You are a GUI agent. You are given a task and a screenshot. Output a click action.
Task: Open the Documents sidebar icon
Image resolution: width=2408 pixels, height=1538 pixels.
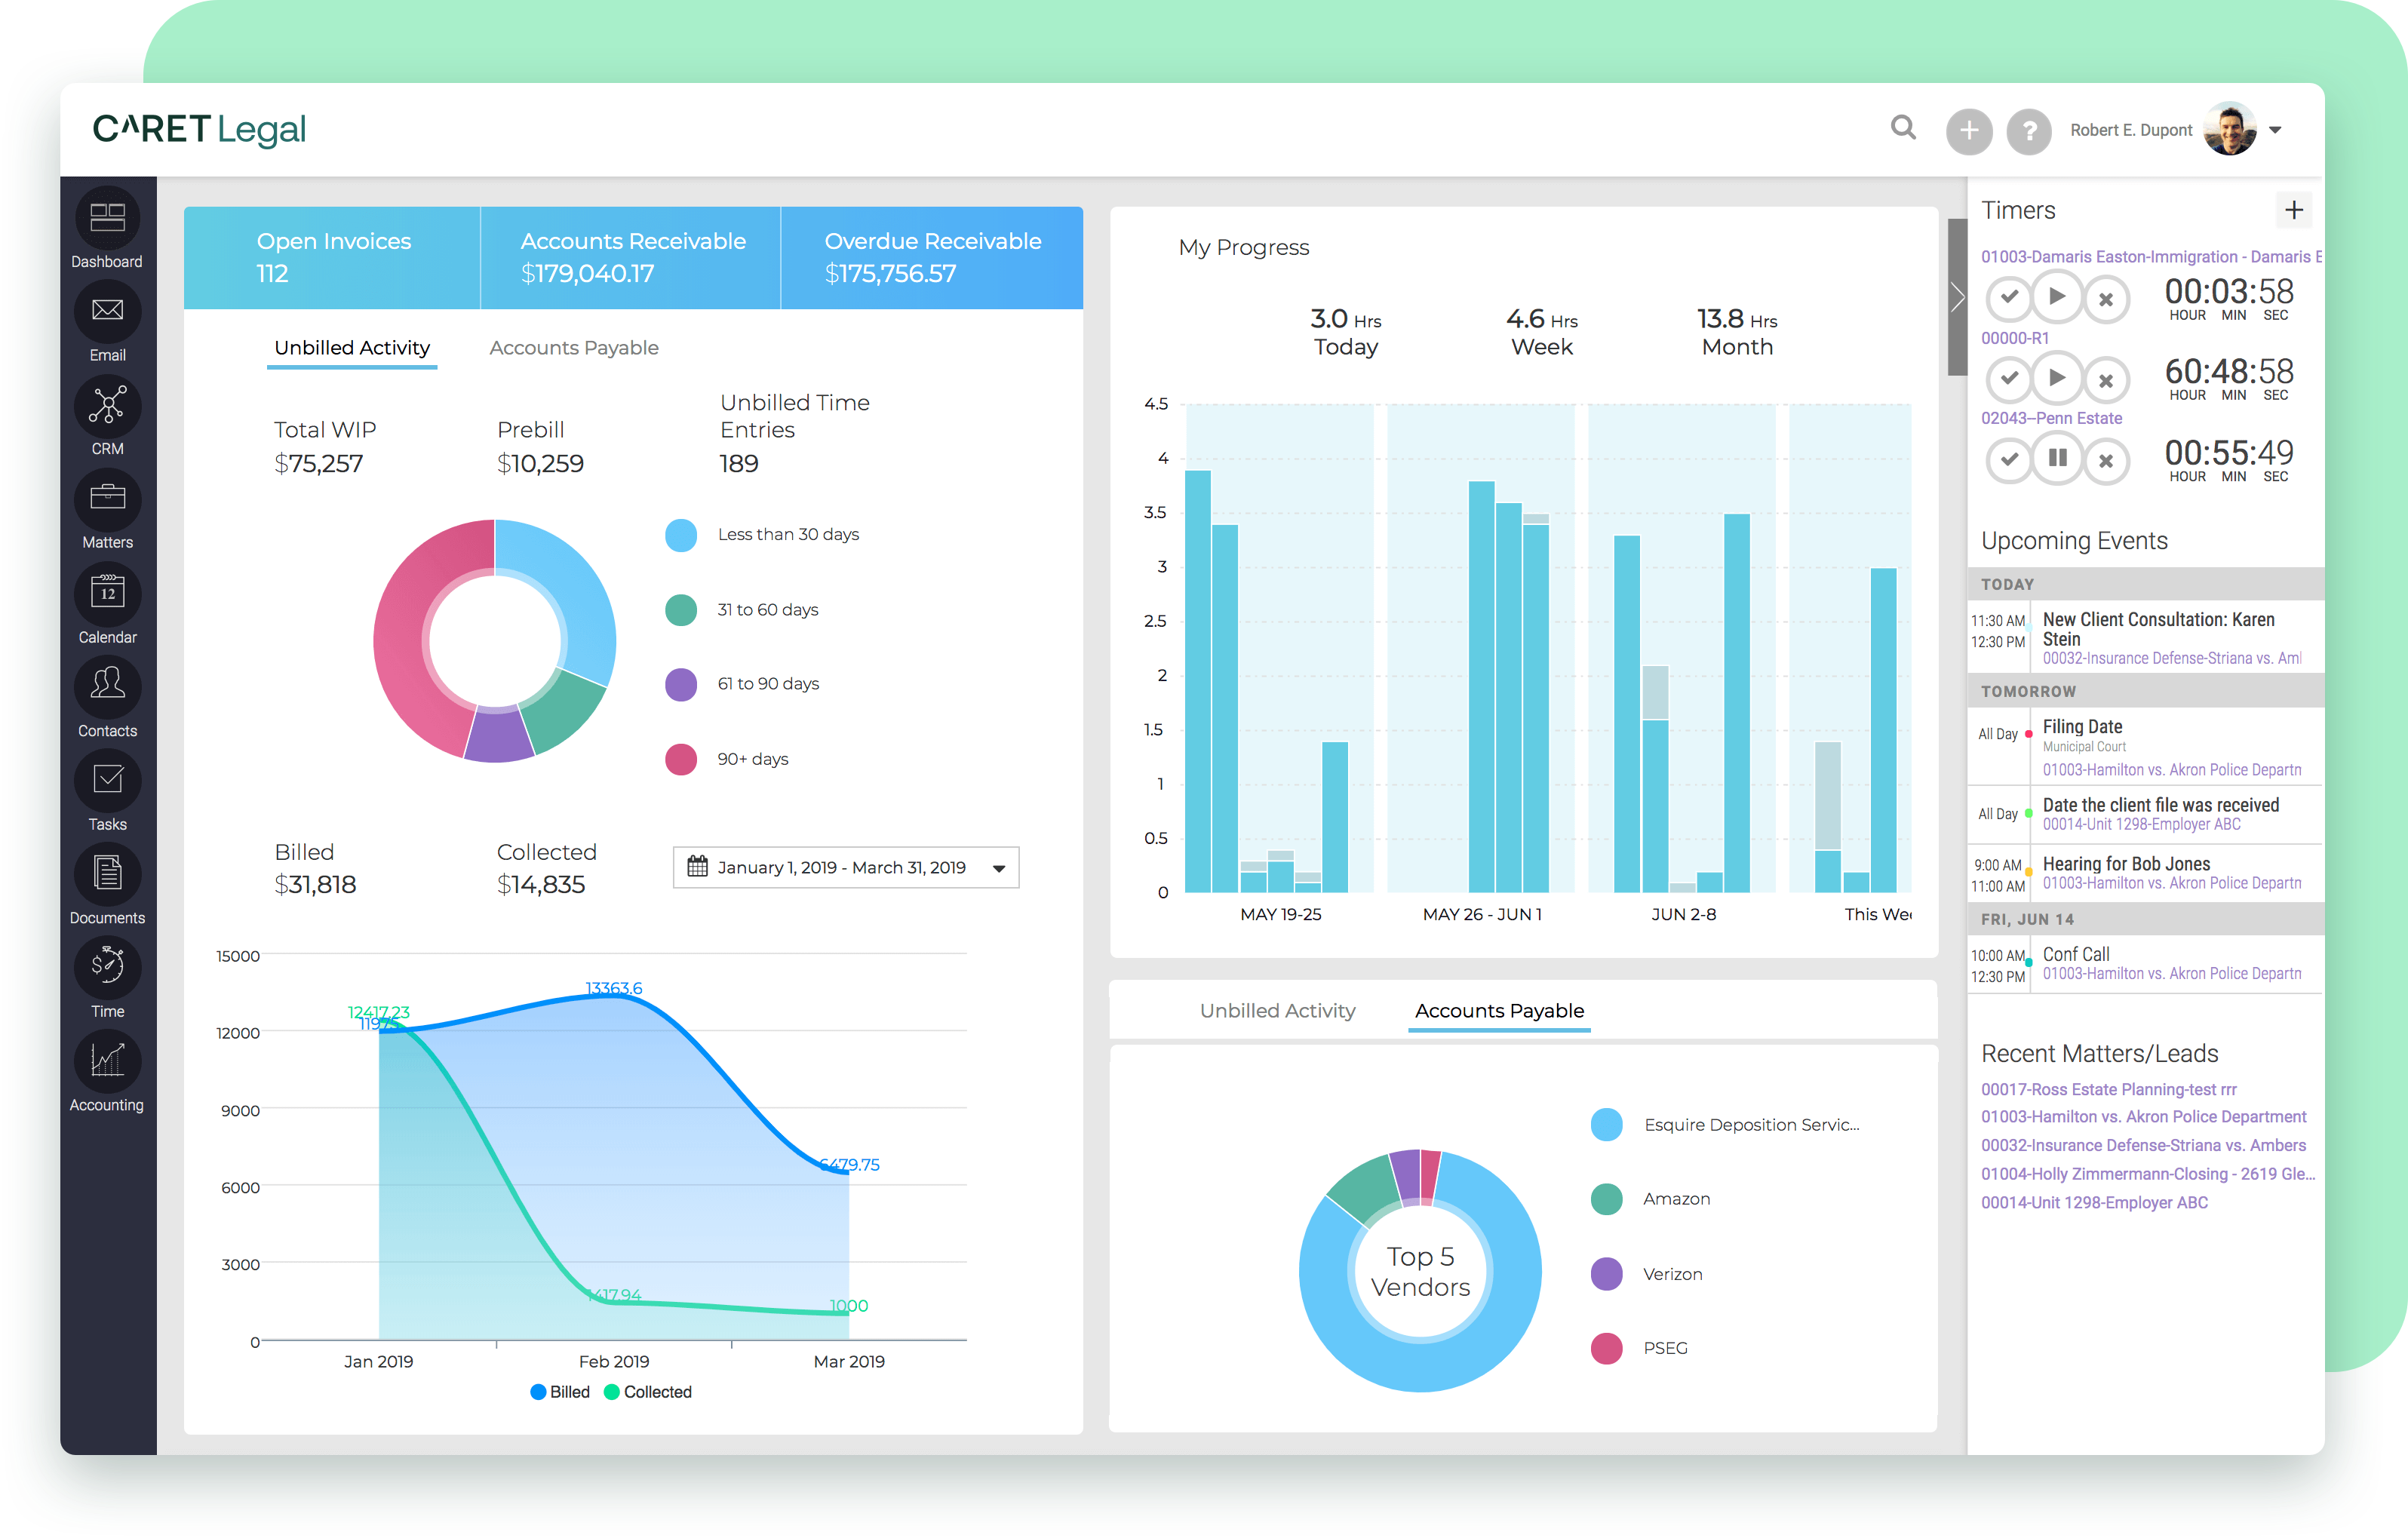[x=107, y=874]
